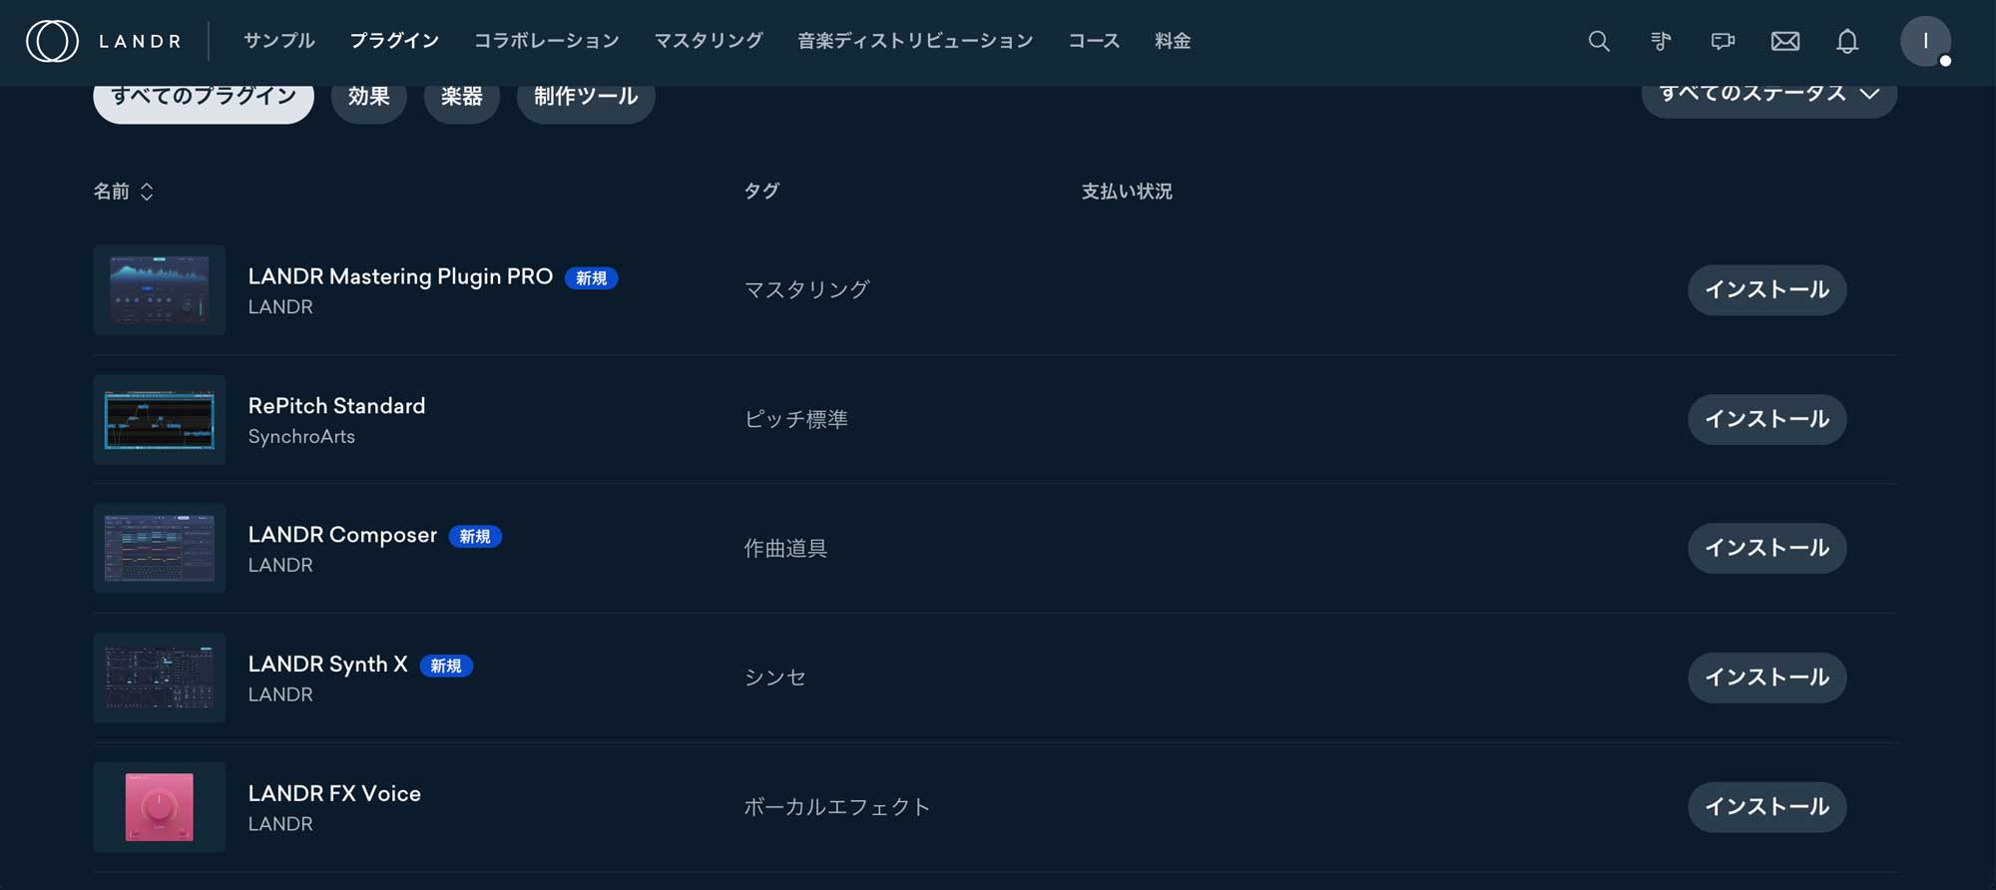1996x890 pixels.
Task: Click the タグ column header
Action: point(761,192)
